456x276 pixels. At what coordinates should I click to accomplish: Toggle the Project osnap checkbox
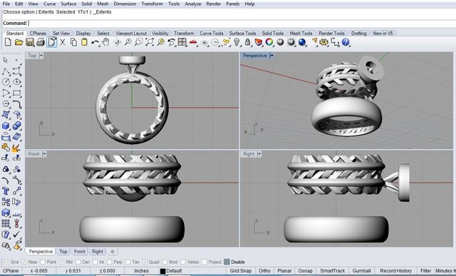click(x=204, y=262)
